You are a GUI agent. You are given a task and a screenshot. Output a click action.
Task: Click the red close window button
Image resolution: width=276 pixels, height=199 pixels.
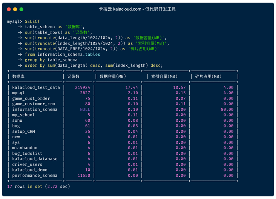click(x=9, y=9)
